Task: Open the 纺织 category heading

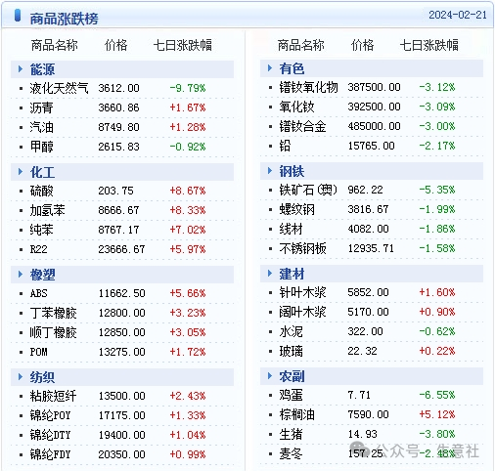Action: tap(42, 377)
